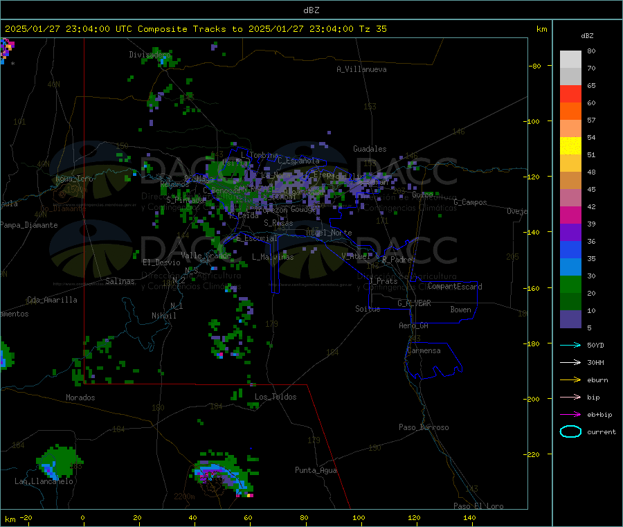Screen dimensions: 623x527
Task: Click the S_Rosas map label
Action: point(278,223)
